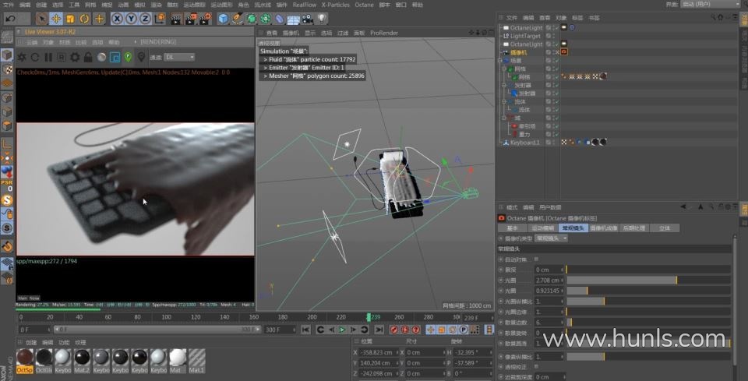
Task: Toggle the auto focus checkbox in camera attributes
Action: (536, 259)
